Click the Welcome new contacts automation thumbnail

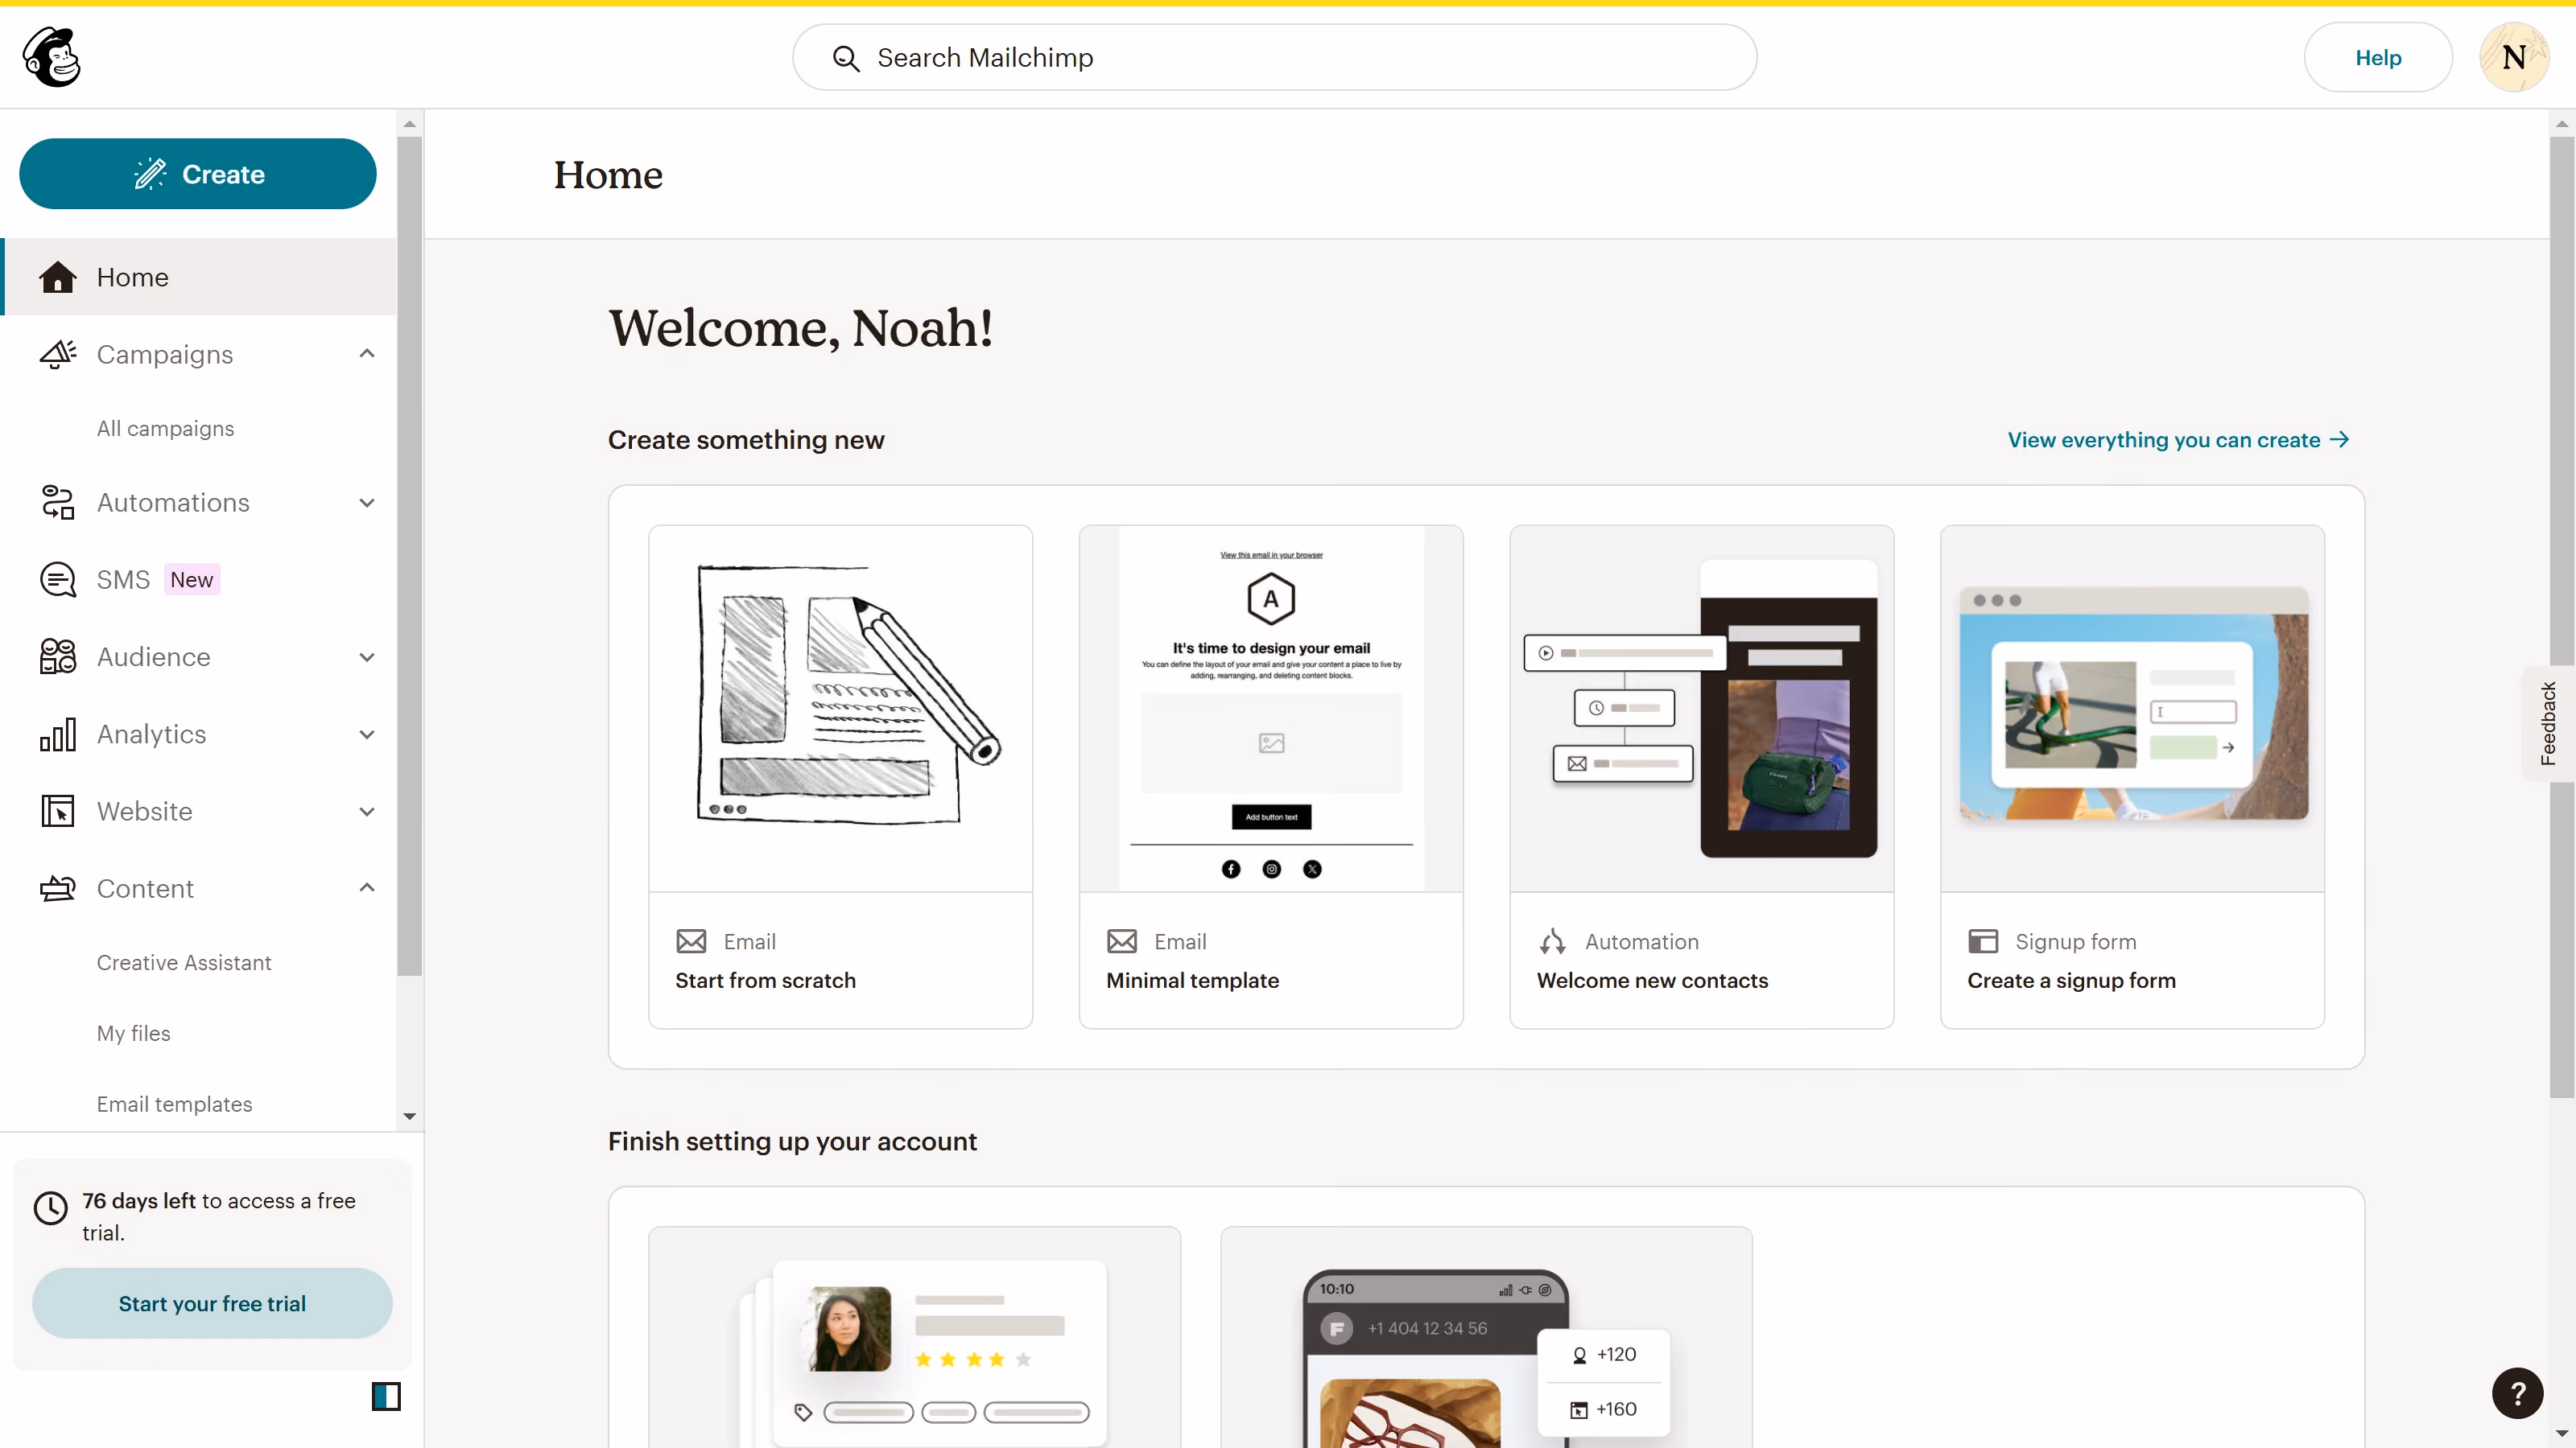click(x=1701, y=709)
